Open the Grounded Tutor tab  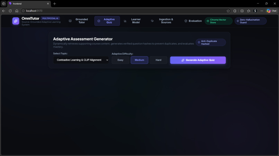(79, 21)
